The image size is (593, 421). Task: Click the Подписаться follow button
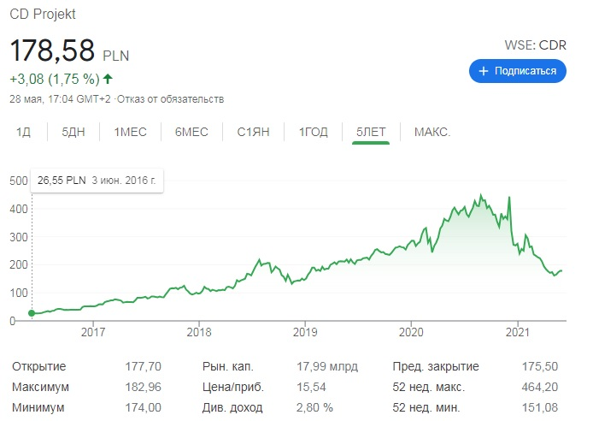(517, 71)
